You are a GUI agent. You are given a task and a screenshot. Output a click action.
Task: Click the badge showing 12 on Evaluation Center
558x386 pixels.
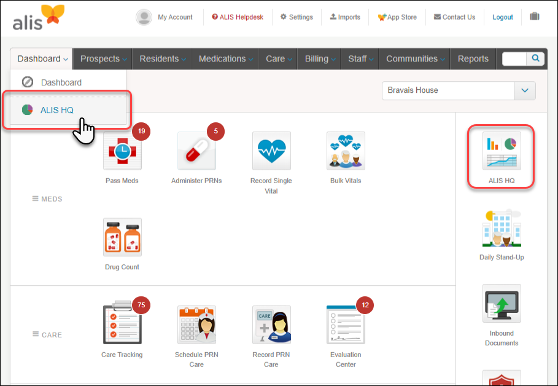(365, 305)
